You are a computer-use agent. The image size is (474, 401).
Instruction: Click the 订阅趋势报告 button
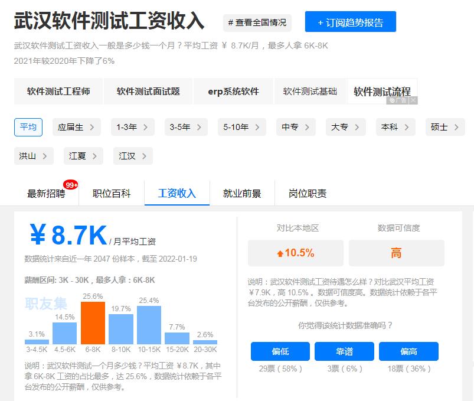pos(349,22)
